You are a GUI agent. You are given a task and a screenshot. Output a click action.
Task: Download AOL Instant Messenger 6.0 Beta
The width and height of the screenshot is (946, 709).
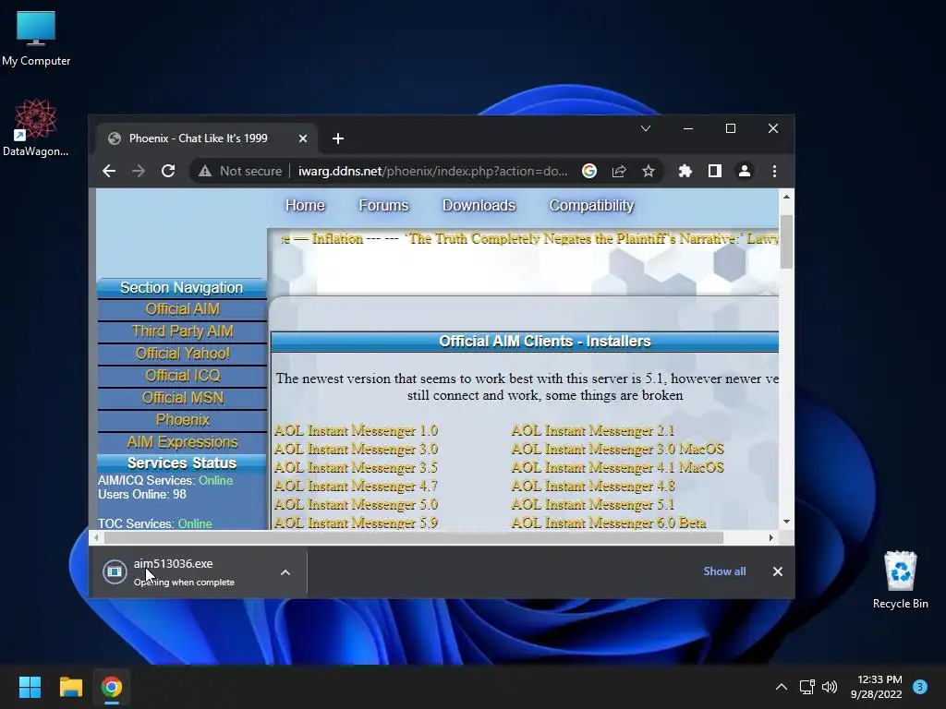click(x=609, y=523)
